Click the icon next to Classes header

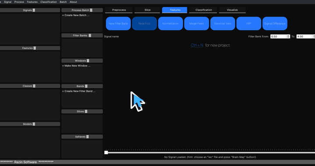[x=34, y=86]
